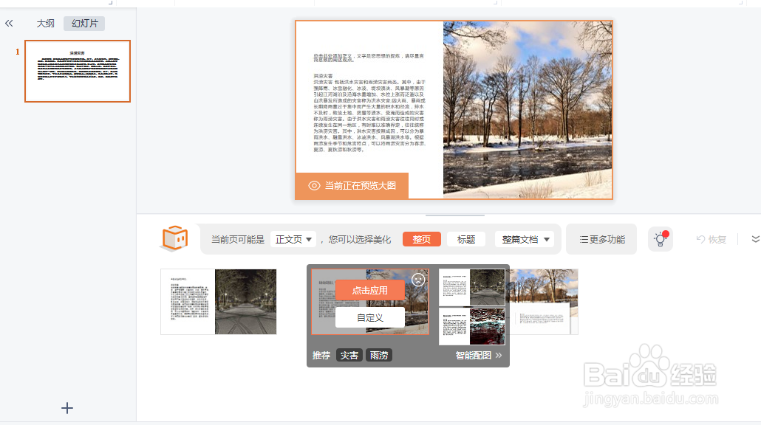
Task: Select the 雨涝 tag filter
Action: [x=378, y=354]
